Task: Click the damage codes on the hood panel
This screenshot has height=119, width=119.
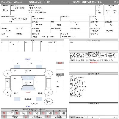Action: tap(28, 71)
